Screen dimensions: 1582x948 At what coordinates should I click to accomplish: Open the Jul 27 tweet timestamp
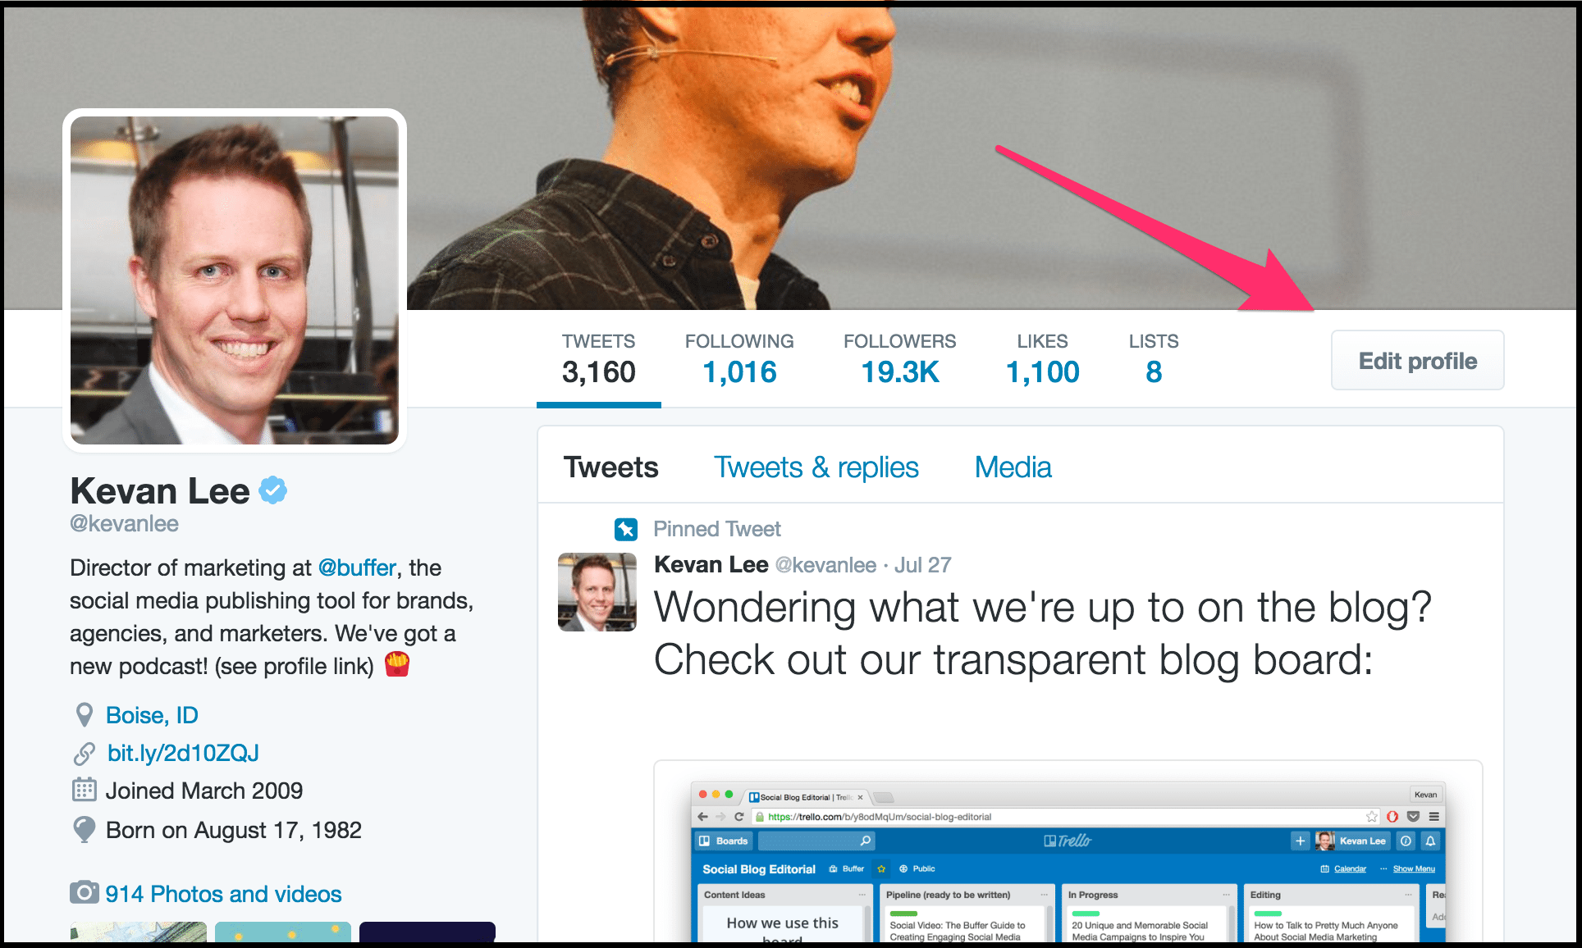click(922, 565)
